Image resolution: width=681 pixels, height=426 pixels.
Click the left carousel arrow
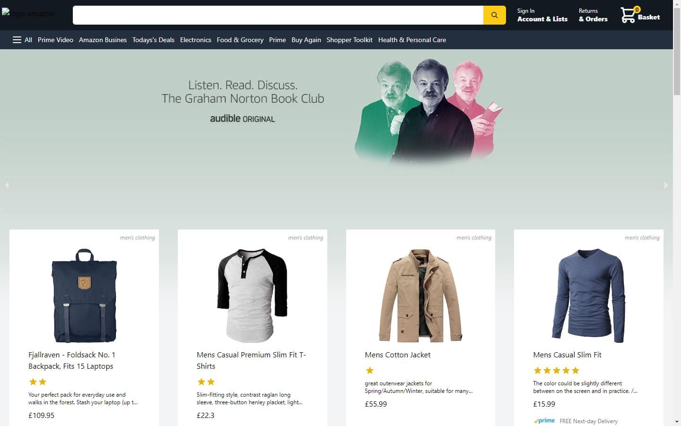(7, 185)
